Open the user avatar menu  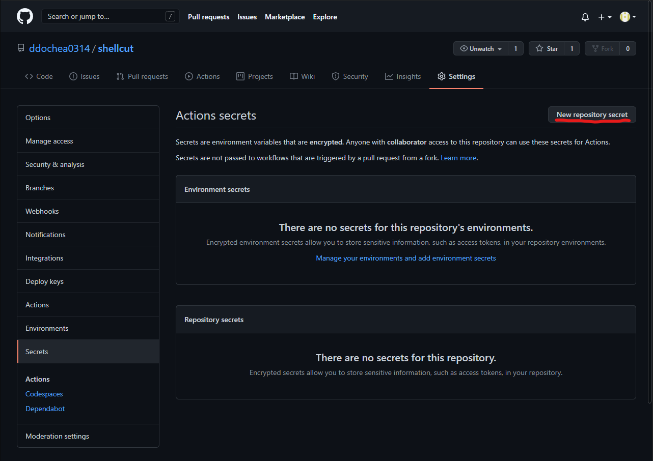(628, 17)
